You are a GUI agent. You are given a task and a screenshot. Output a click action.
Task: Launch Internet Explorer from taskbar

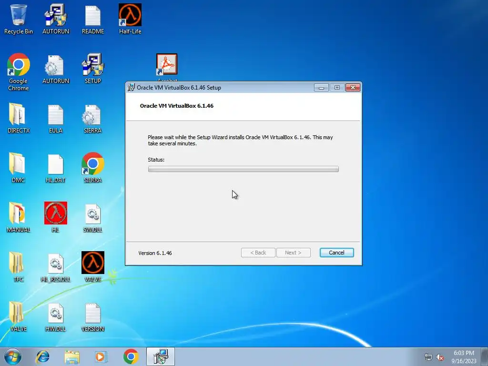pos(42,356)
